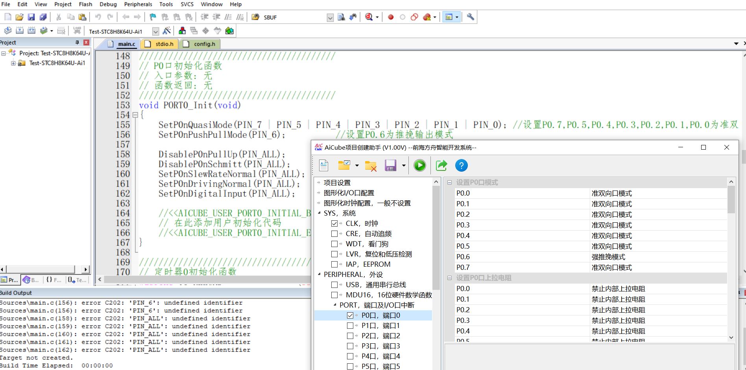Viewport: 746px width, 370px height.
Task: Collapse PERIPHERAL, 外设 tree section
Action: pos(319,274)
